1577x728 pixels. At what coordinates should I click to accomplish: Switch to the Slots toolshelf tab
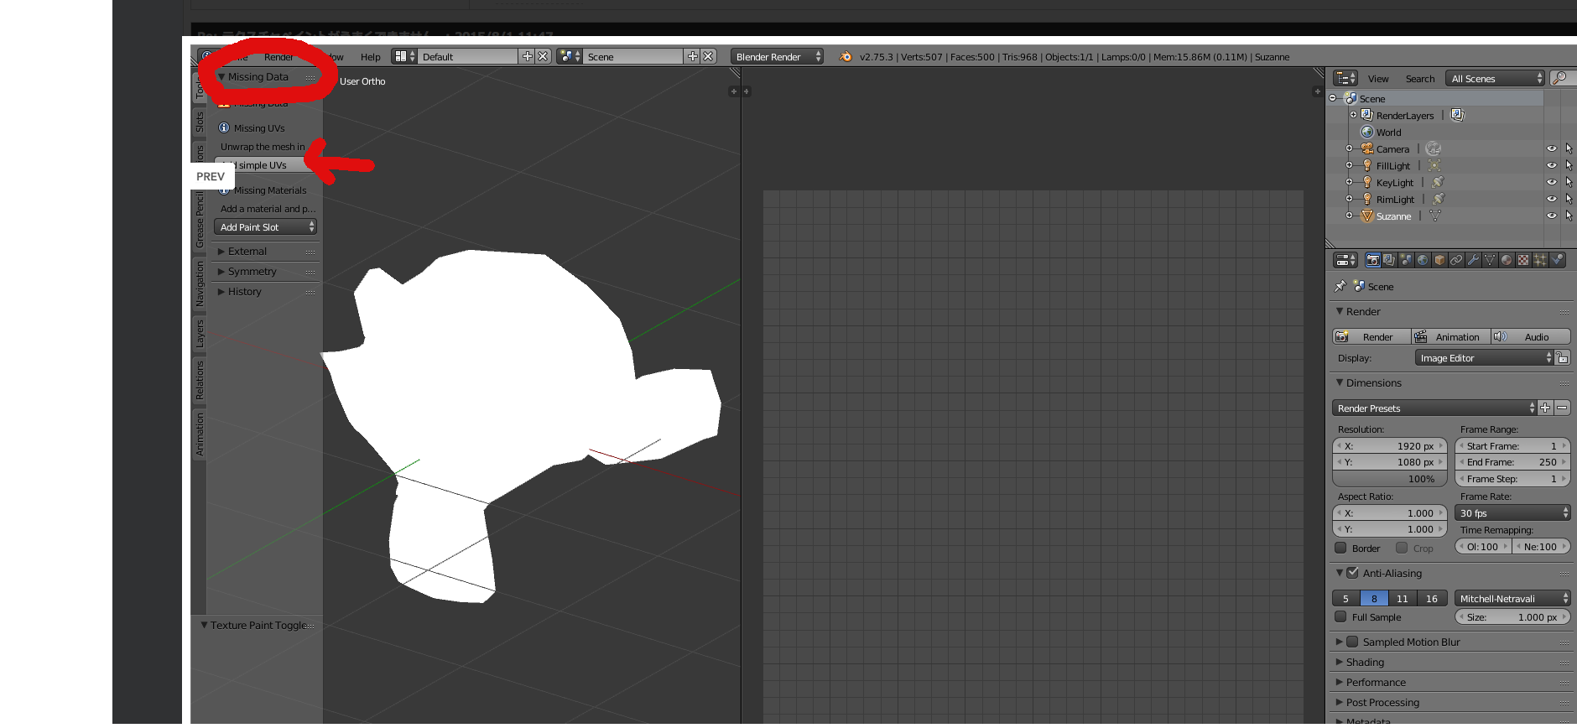(x=200, y=122)
